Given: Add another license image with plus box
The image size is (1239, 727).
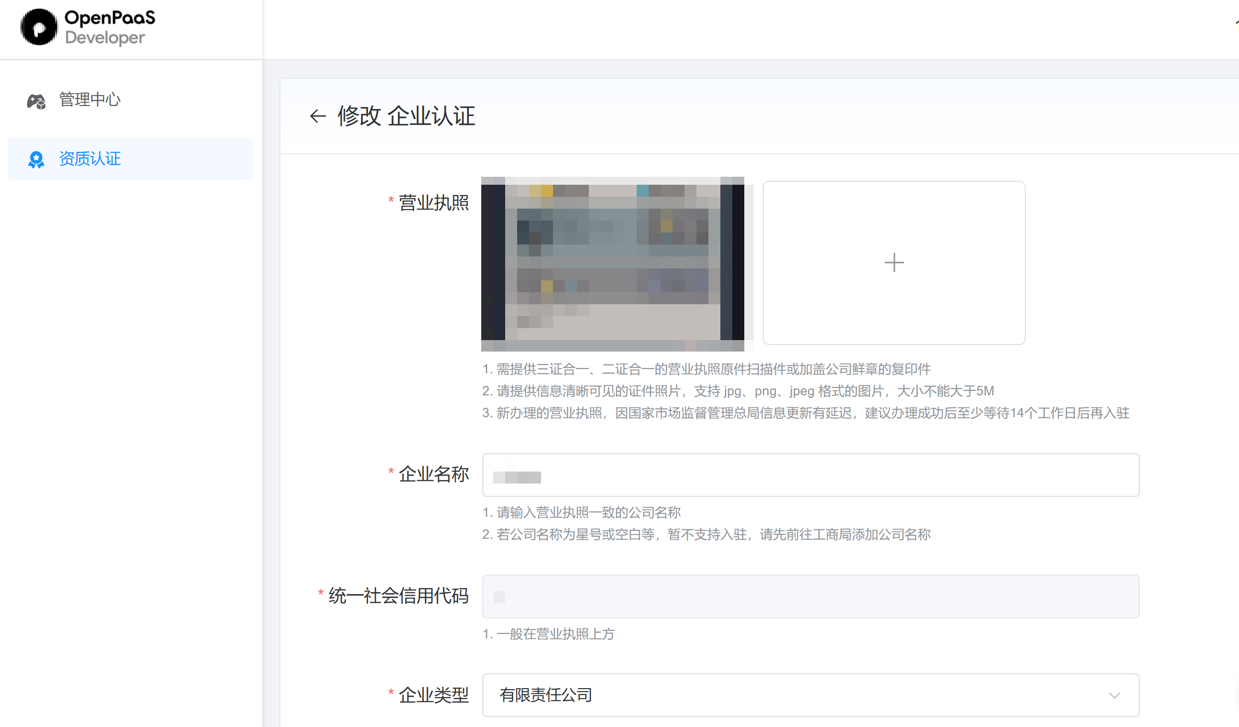Looking at the screenshot, I should [894, 263].
